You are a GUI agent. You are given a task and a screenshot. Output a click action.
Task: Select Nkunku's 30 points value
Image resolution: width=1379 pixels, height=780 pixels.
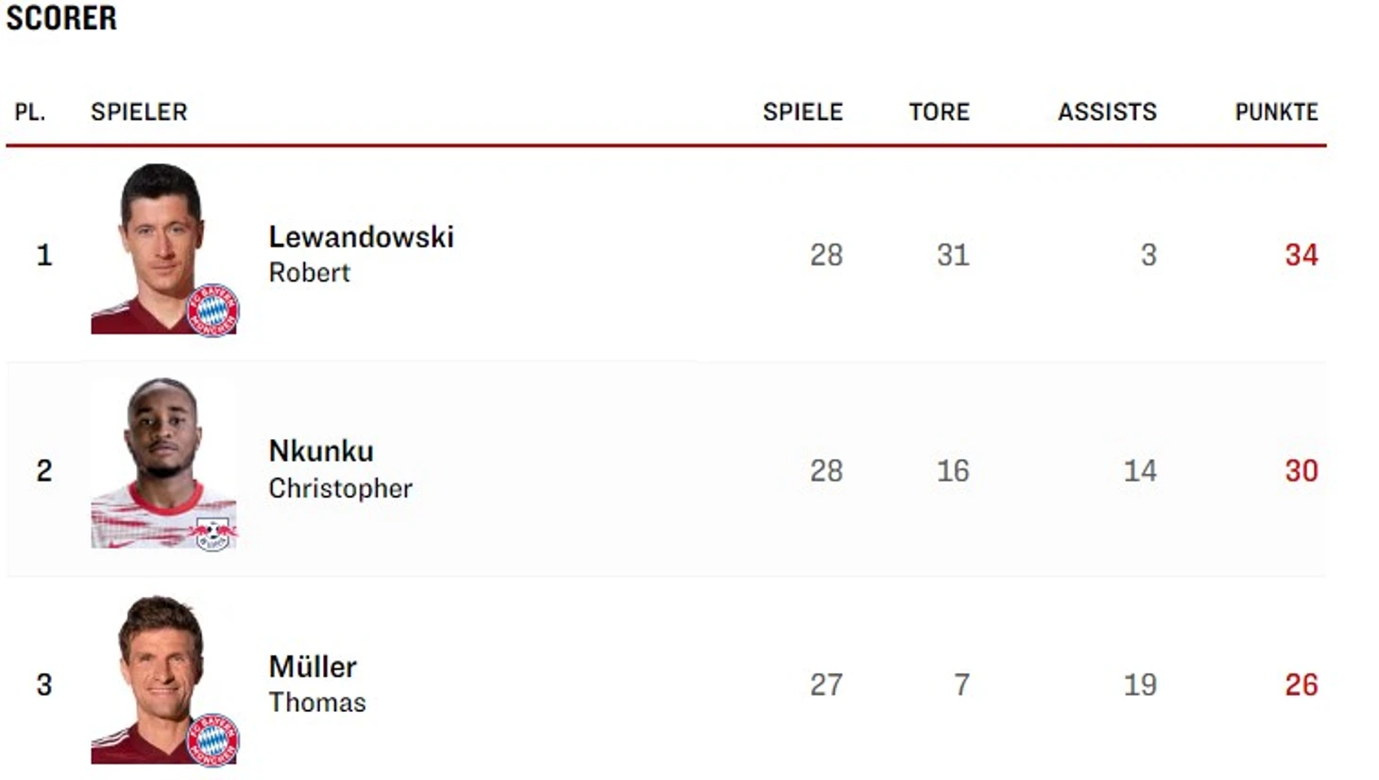point(1301,470)
